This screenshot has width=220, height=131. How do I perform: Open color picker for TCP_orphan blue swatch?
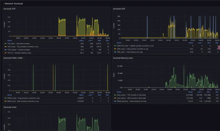tap(5, 50)
